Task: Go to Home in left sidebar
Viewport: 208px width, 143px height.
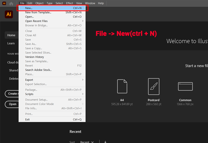Action: (x=11, y=35)
